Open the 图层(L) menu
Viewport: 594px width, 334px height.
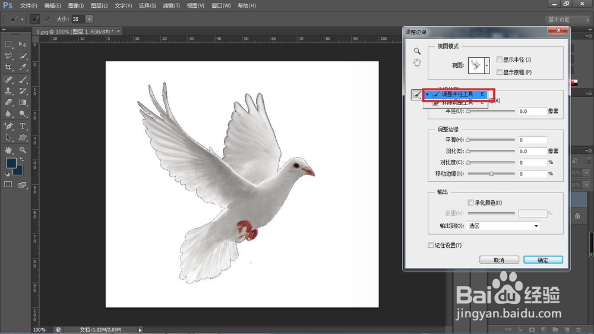tap(99, 6)
